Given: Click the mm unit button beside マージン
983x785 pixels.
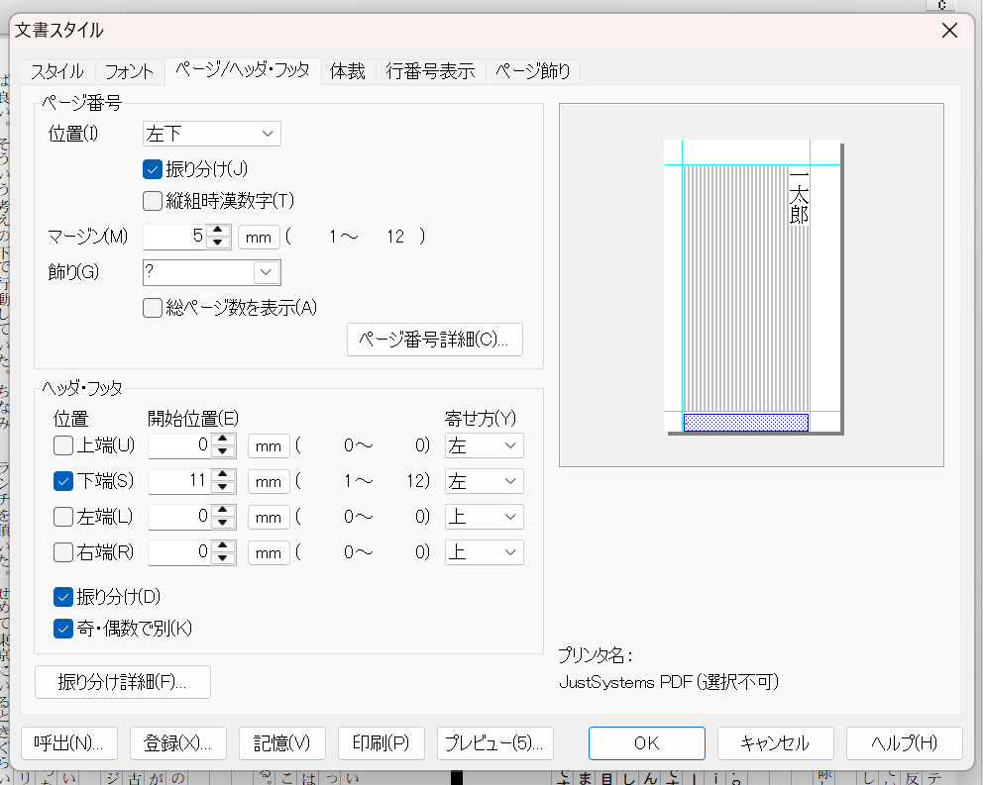Looking at the screenshot, I should (x=260, y=237).
